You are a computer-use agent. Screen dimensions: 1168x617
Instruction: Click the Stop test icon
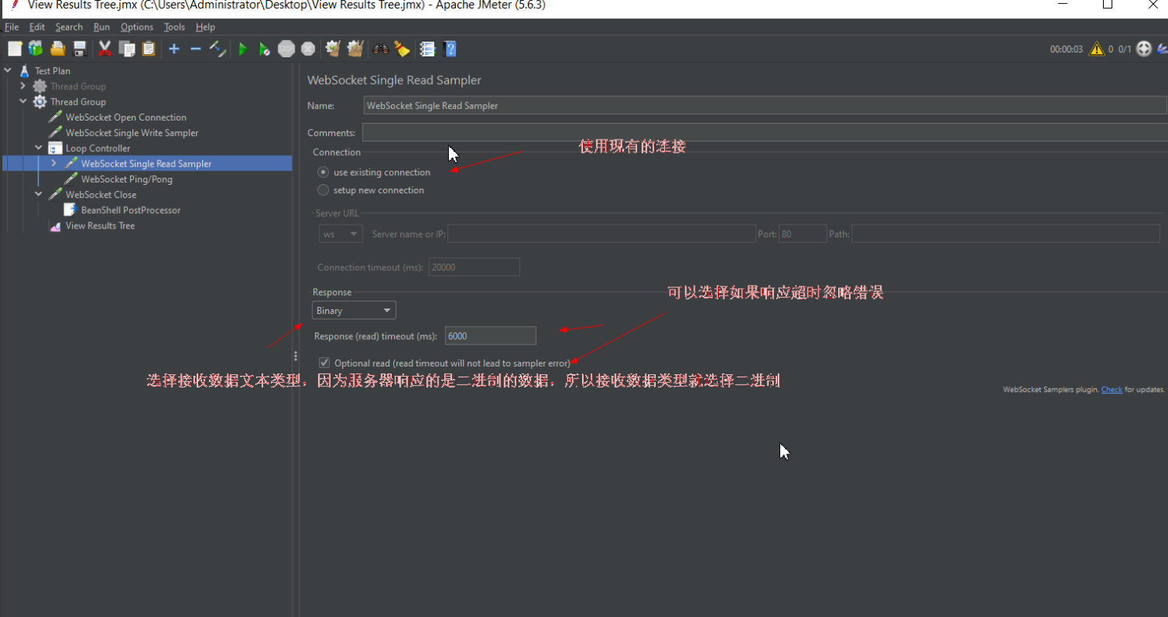tap(287, 49)
